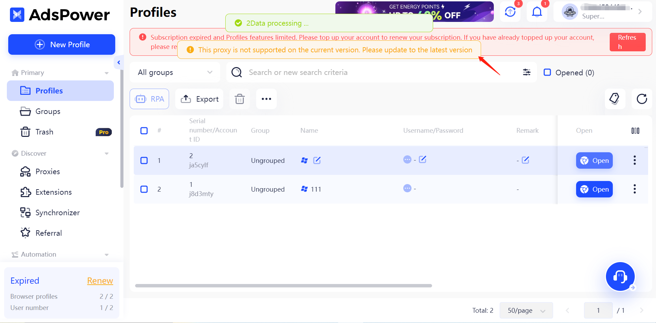Click the filter icon beside the search bar
This screenshot has width=656, height=323.
coord(526,72)
